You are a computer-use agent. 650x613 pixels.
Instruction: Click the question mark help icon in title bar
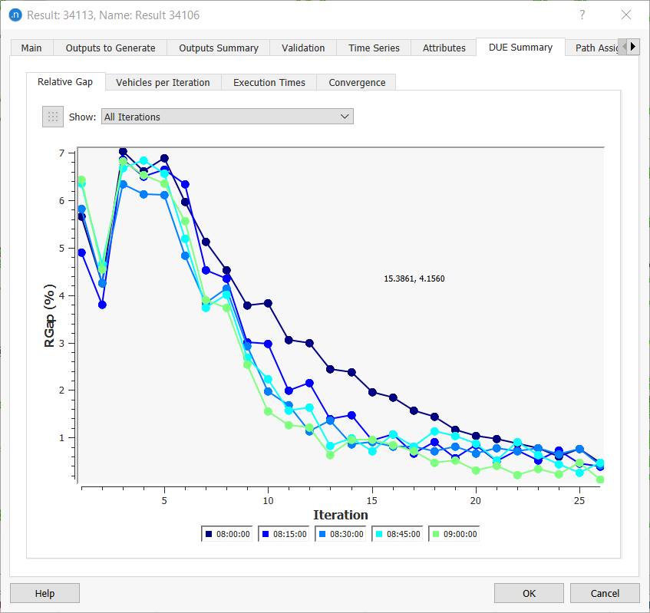point(582,15)
